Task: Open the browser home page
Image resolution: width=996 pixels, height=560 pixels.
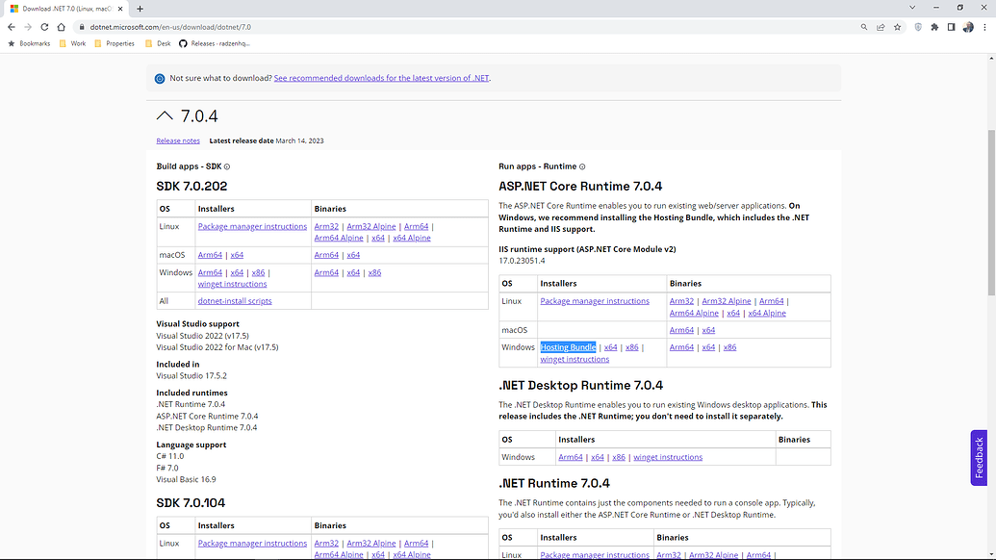Action: click(63, 27)
